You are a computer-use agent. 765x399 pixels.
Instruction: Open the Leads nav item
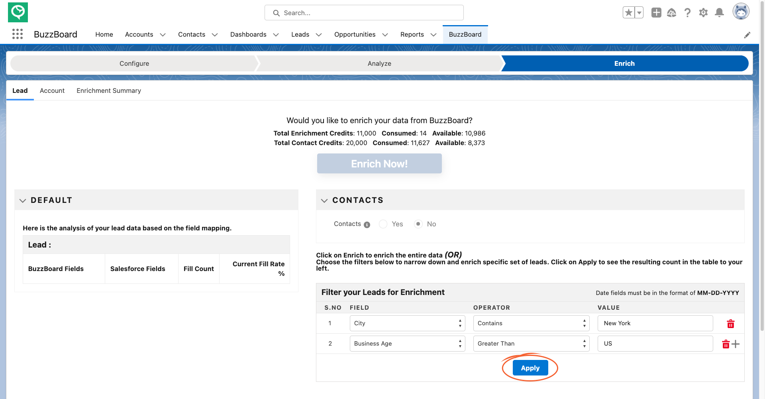pyautogui.click(x=300, y=35)
